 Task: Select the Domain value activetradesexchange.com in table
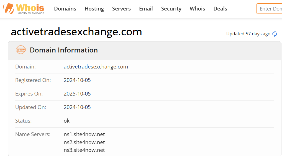click(x=96, y=67)
